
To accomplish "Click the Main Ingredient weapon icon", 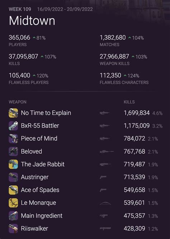I will point(13,216).
